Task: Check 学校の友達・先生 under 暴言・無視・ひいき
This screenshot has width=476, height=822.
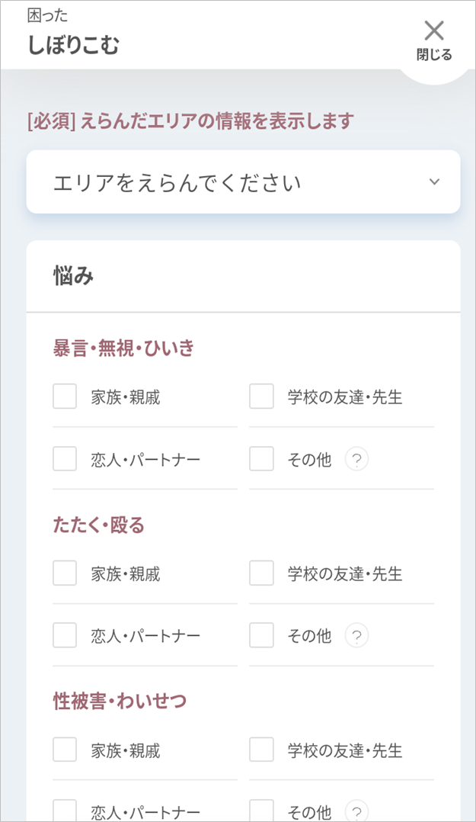Action: pos(261,397)
